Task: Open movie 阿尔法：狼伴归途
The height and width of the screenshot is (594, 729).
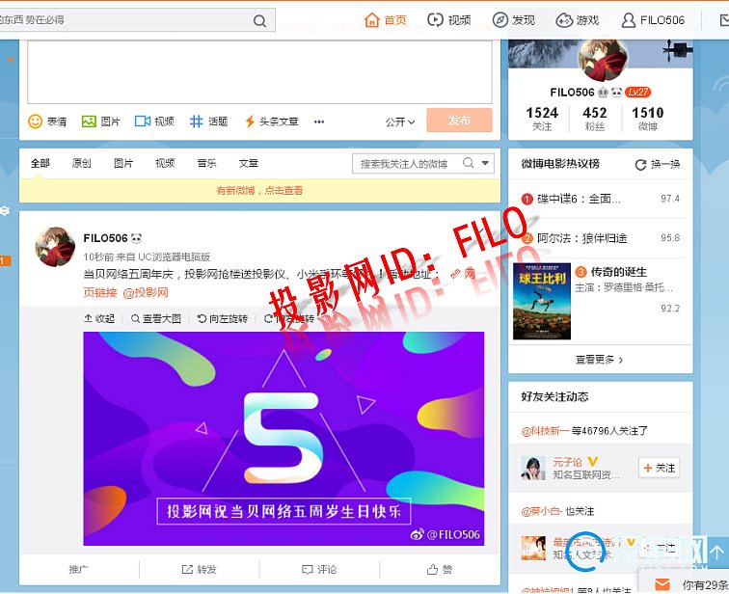Action: (582, 238)
